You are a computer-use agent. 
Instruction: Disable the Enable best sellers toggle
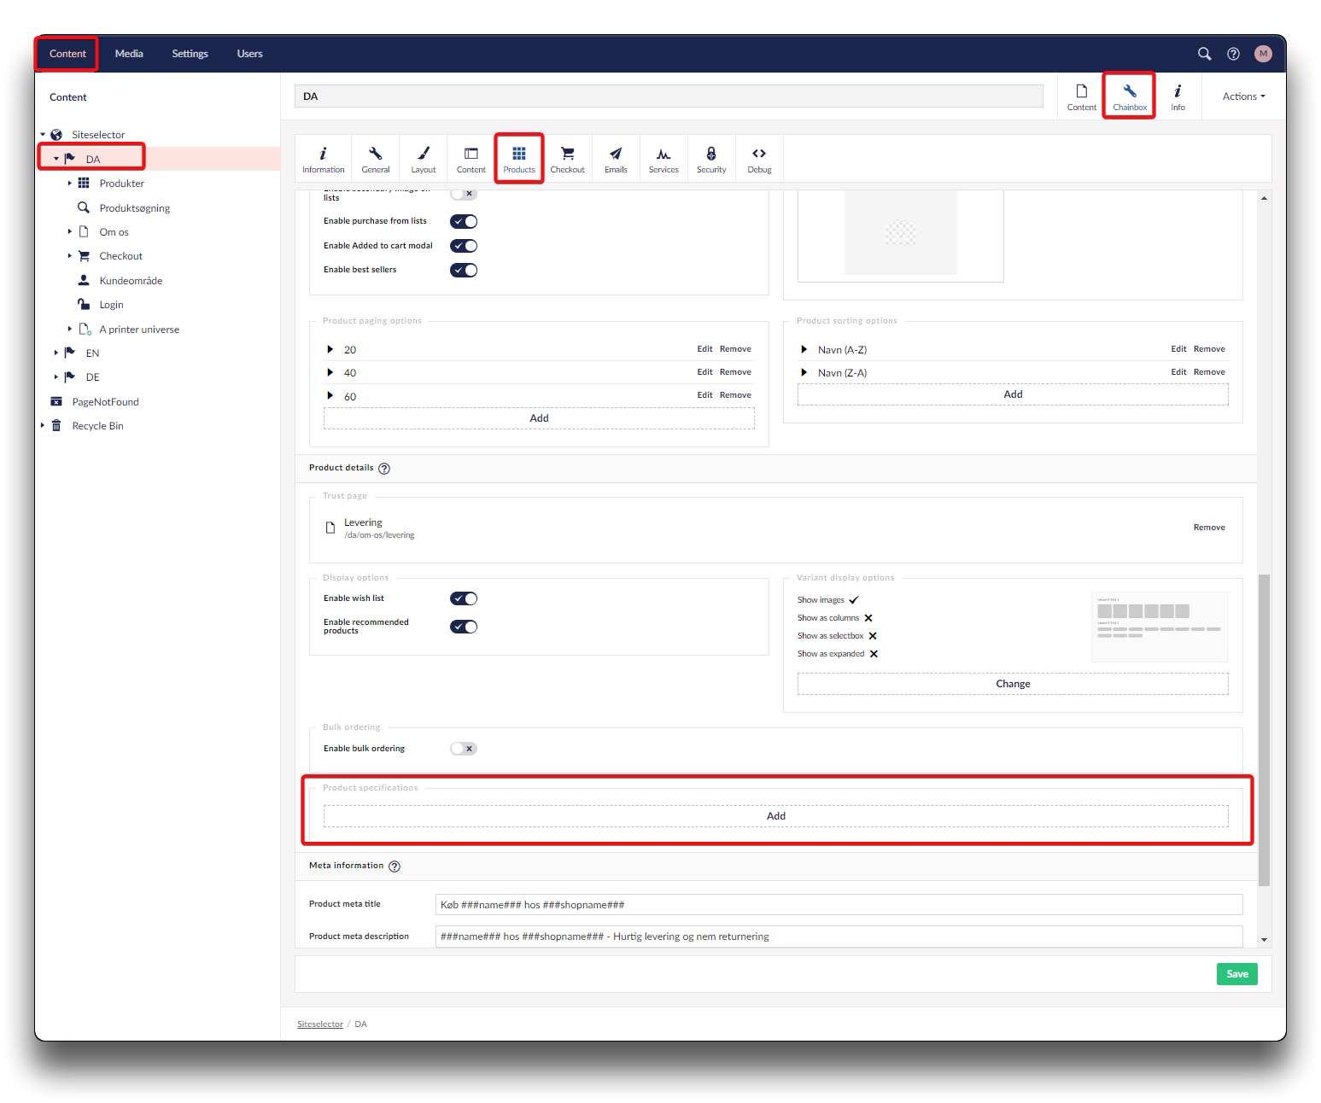[464, 271]
